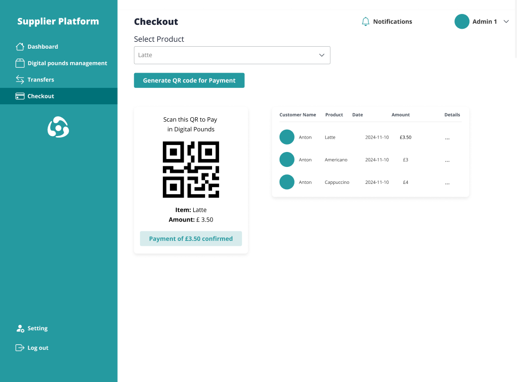Click the QR code image

[191, 169]
